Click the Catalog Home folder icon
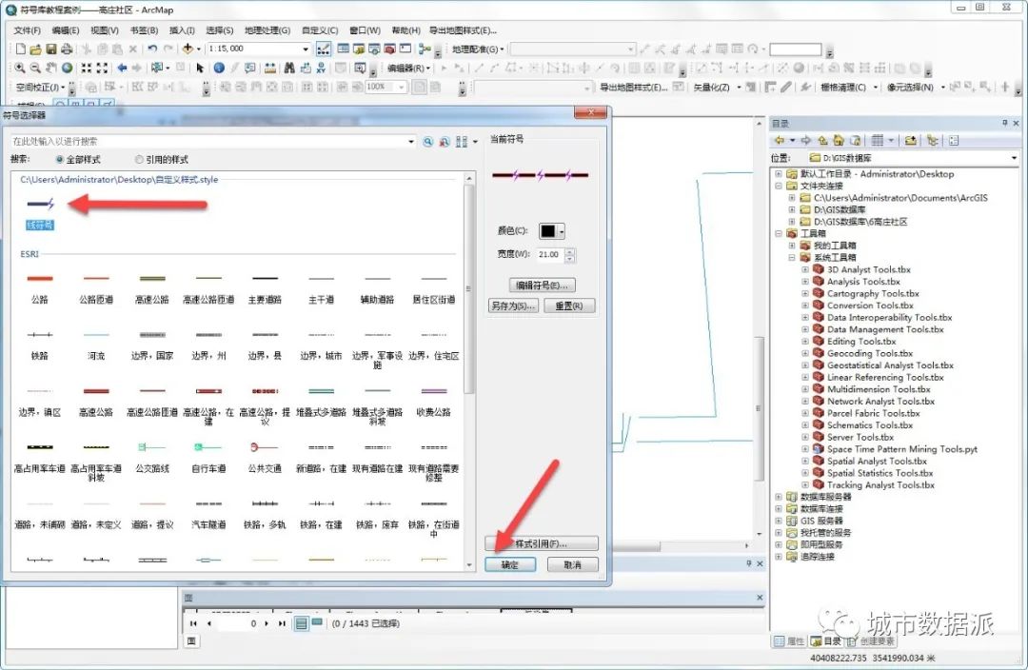The image size is (1028, 670). [839, 140]
